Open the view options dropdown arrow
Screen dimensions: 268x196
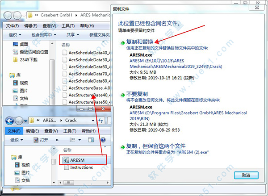(x=80, y=140)
